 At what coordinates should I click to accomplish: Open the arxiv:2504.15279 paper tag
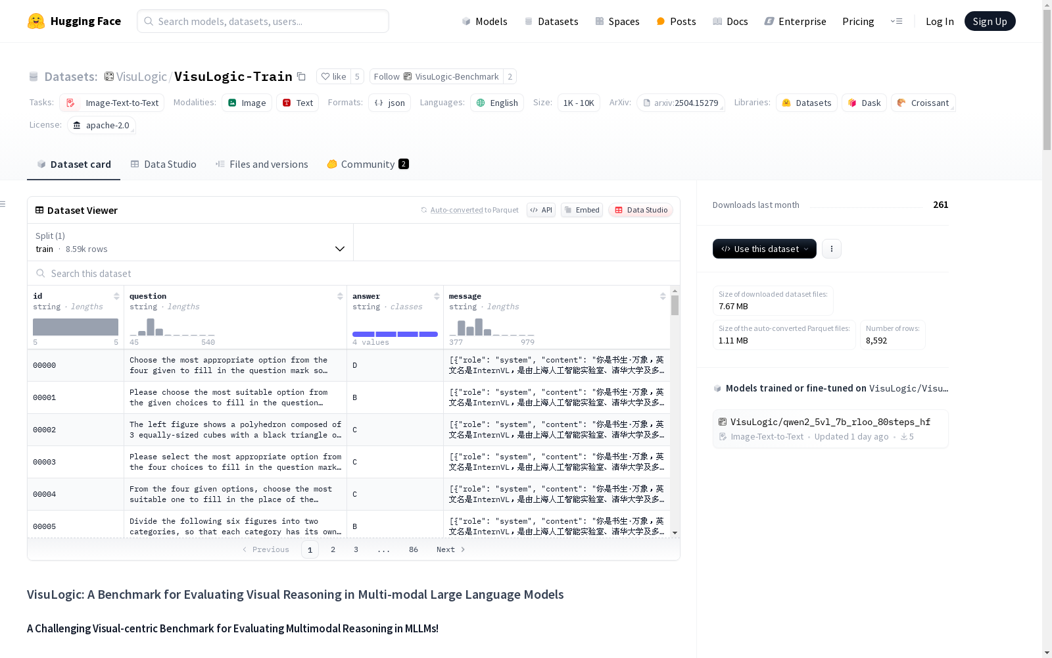tap(681, 103)
